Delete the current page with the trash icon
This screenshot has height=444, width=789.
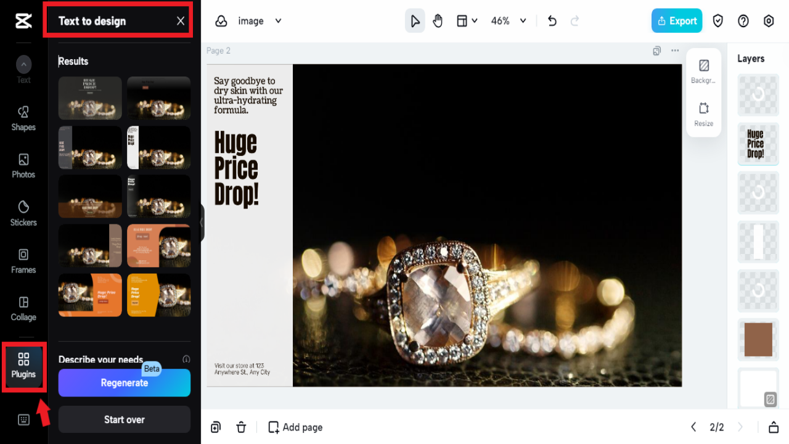tap(242, 427)
